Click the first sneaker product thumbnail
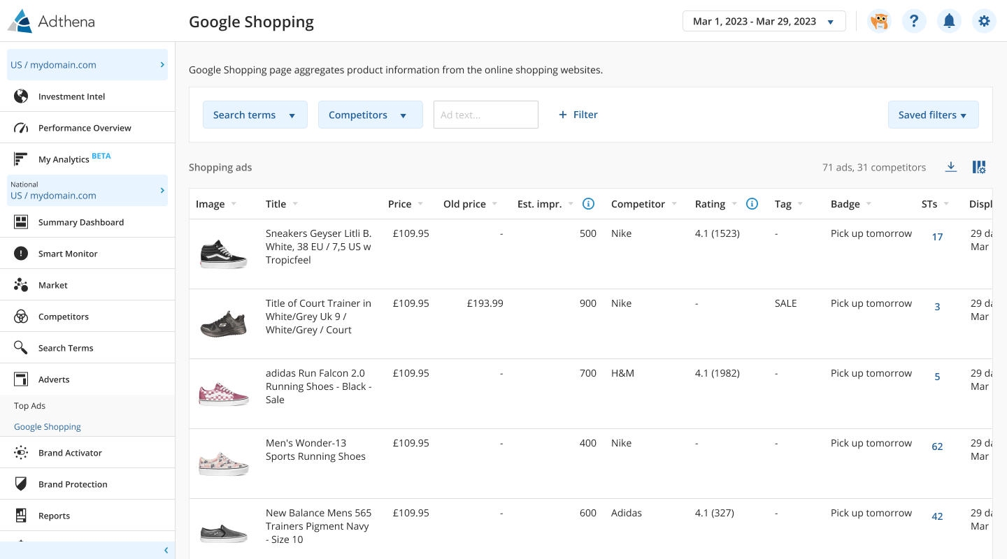Image resolution: width=1007 pixels, height=559 pixels. coord(223,254)
